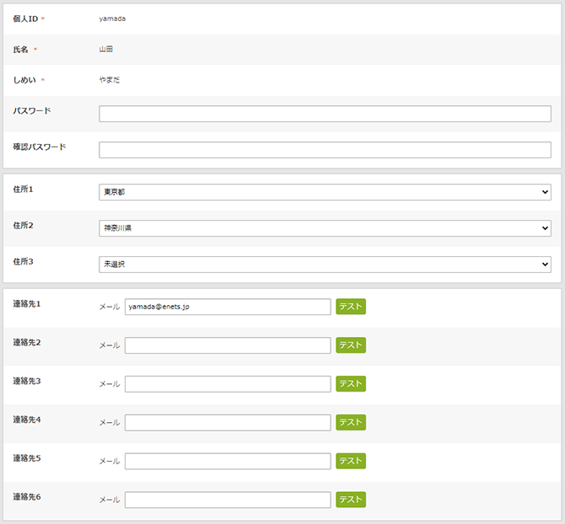Click into the 連絡先4 mail field
This screenshot has width=565, height=524.
228,423
